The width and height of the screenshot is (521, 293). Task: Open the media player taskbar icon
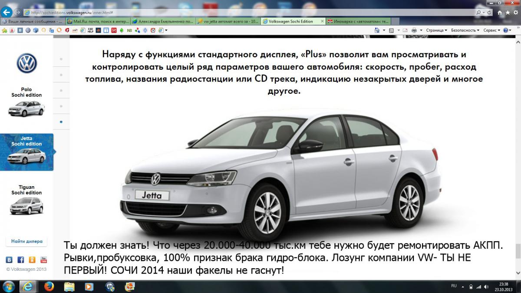point(89,286)
